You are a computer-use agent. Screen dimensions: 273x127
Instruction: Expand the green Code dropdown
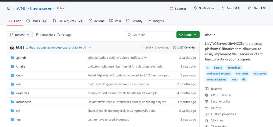pos(188,35)
